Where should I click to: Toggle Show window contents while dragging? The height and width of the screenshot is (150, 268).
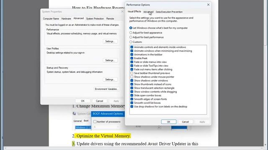point(132,92)
